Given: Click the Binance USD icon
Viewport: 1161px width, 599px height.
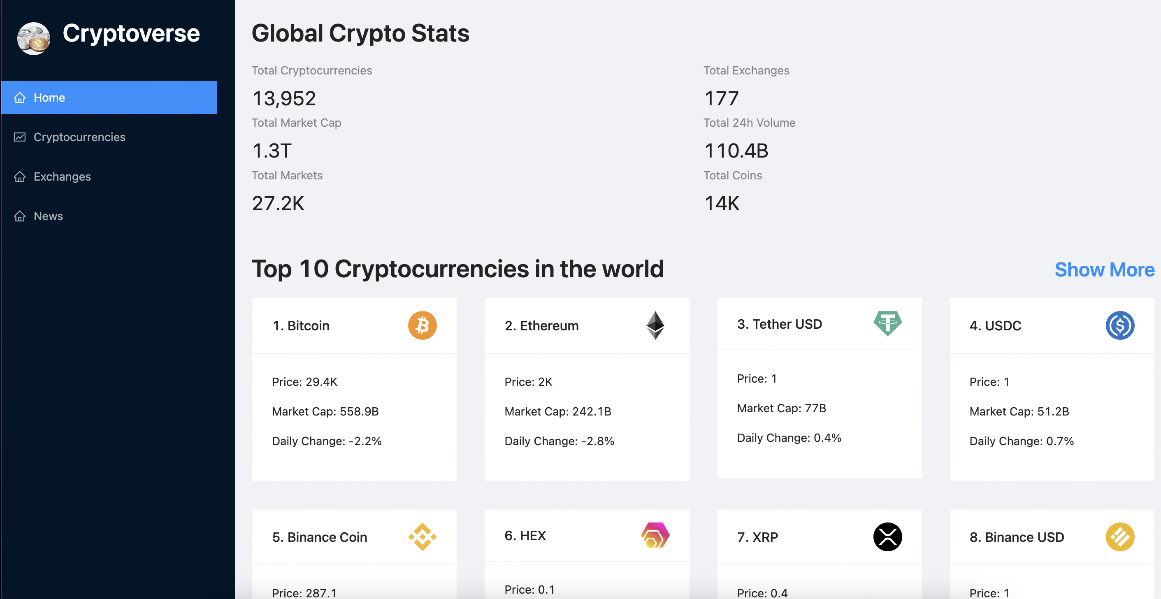Looking at the screenshot, I should tap(1117, 536).
